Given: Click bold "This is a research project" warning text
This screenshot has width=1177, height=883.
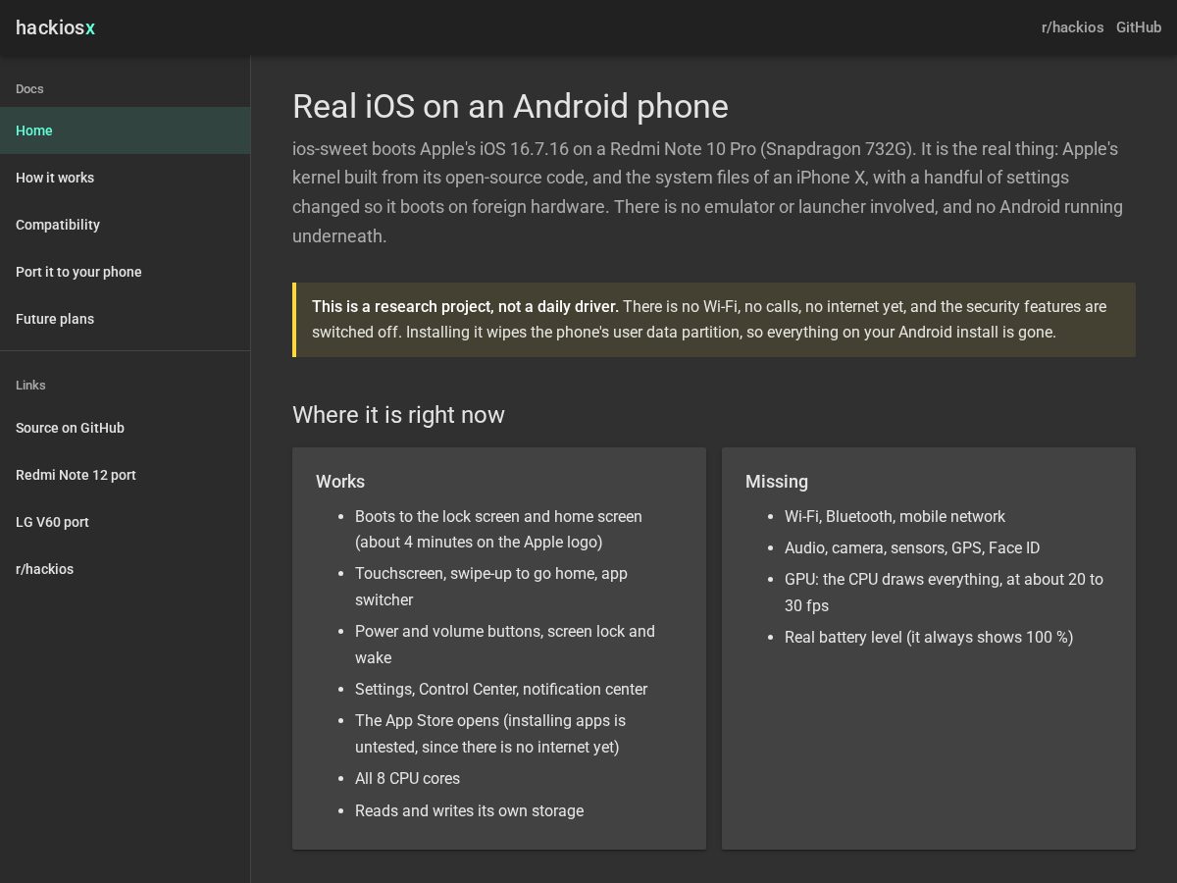Looking at the screenshot, I should pos(465,306).
